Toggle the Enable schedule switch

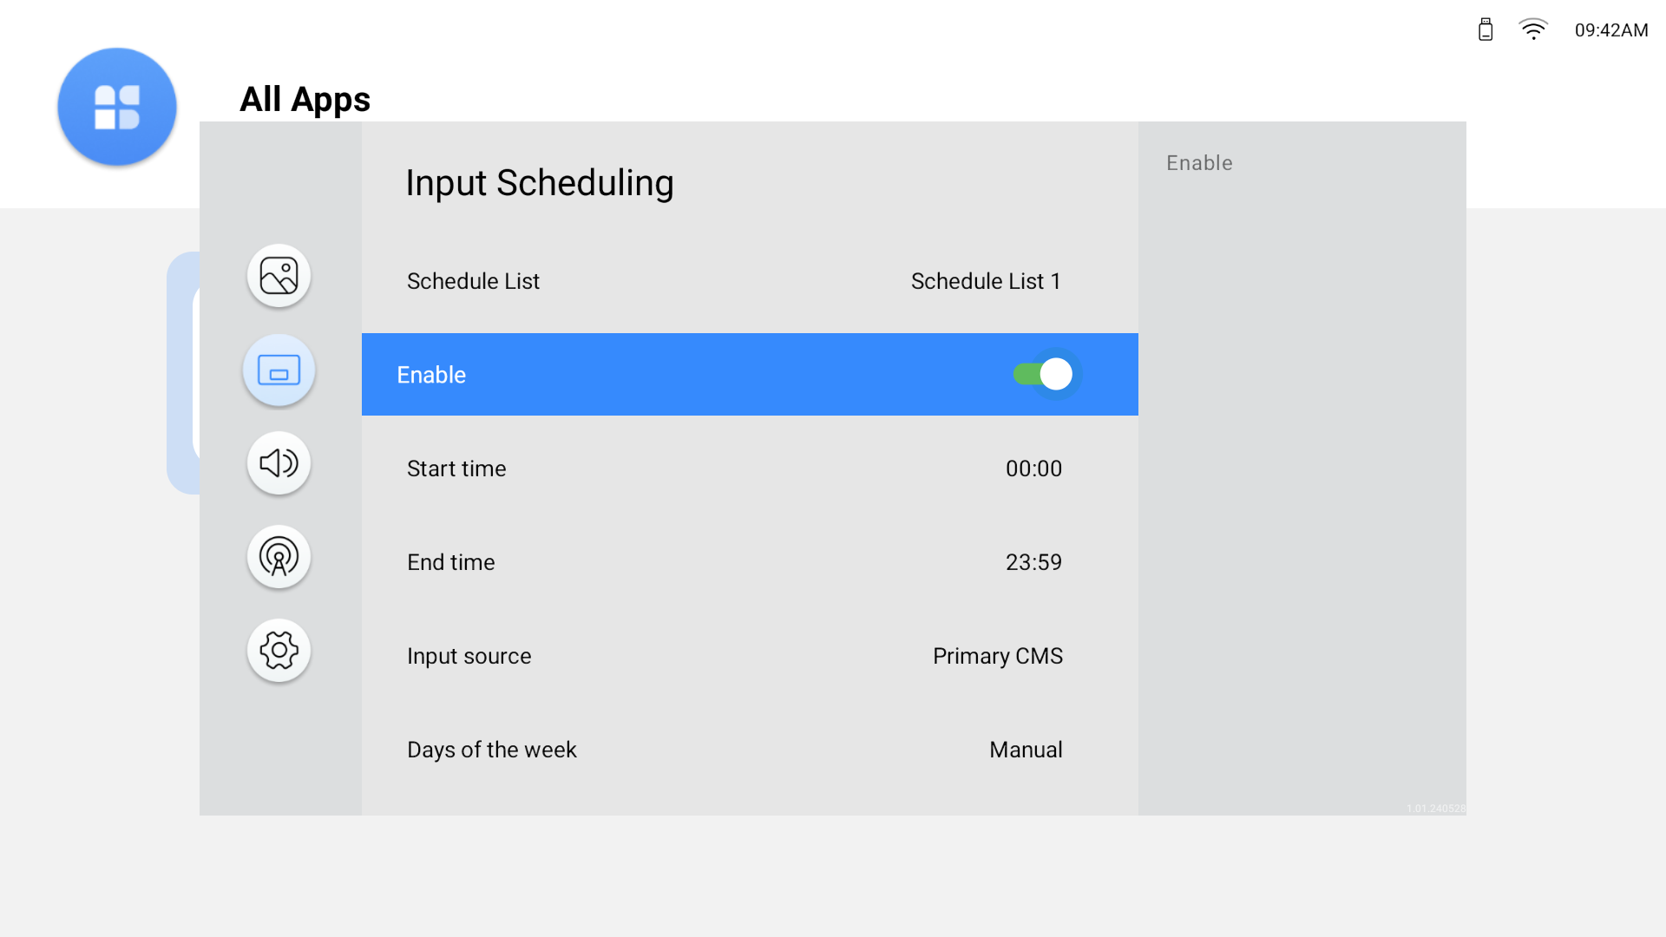pyautogui.click(x=1044, y=375)
